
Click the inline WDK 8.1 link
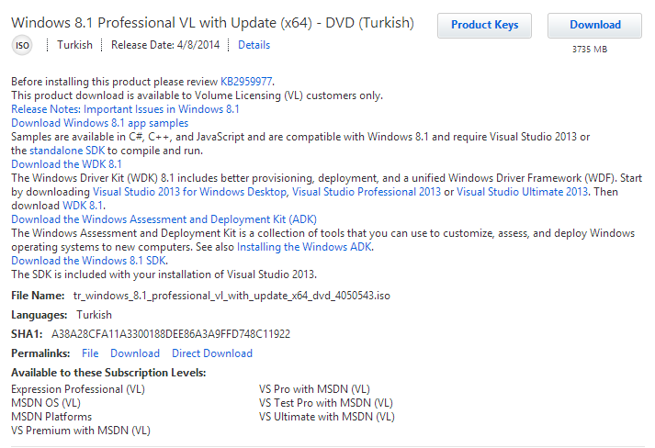tap(83, 206)
